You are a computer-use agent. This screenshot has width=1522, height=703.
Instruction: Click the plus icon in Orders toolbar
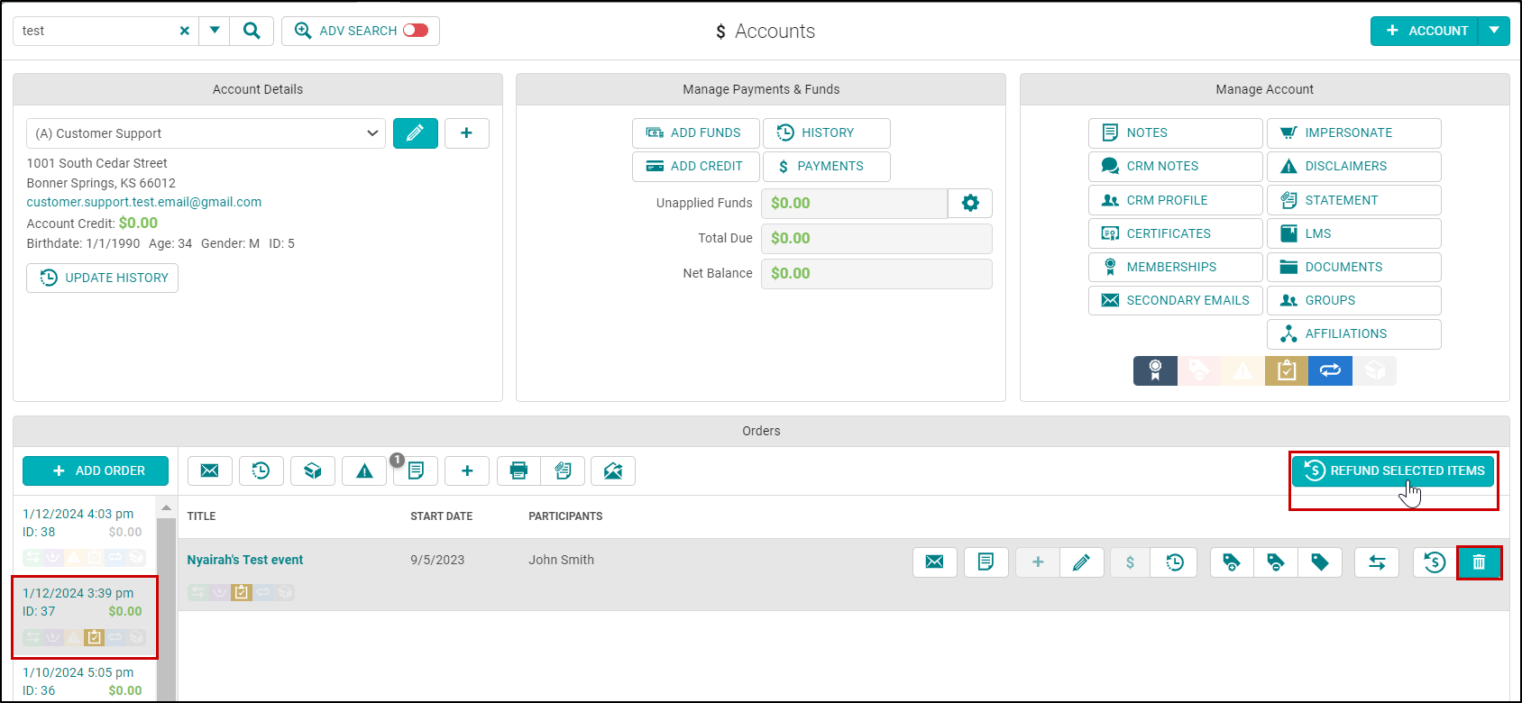click(x=467, y=470)
